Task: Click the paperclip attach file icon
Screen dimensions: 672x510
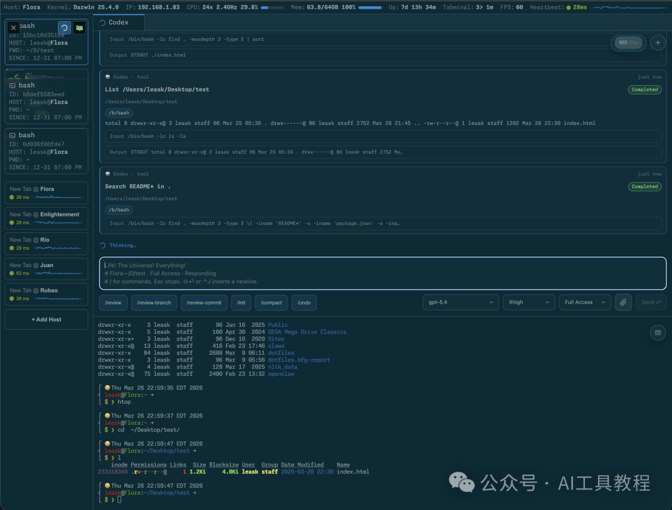Action: (623, 303)
